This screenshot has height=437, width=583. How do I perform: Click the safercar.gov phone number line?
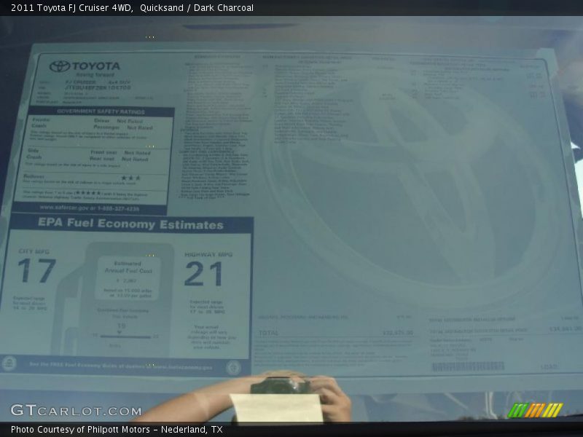pyautogui.click(x=90, y=208)
